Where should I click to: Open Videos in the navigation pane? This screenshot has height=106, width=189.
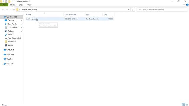[x=10, y=45]
